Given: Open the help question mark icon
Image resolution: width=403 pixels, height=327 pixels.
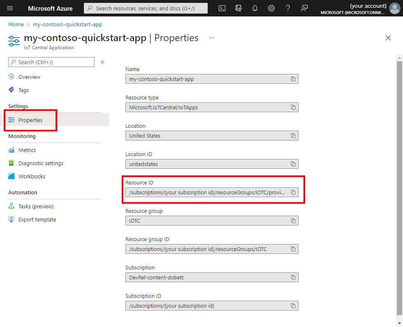Looking at the screenshot, I should [x=288, y=8].
